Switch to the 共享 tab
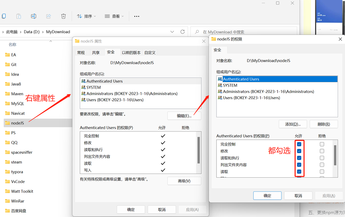 pyautogui.click(x=96, y=53)
